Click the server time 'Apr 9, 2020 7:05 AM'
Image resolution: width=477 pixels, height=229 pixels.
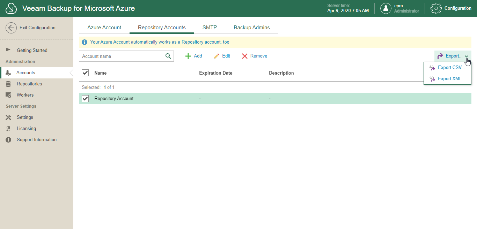click(x=348, y=11)
